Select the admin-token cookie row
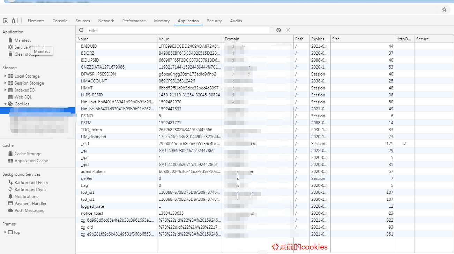This screenshot has height=254, width=454. coord(265,172)
